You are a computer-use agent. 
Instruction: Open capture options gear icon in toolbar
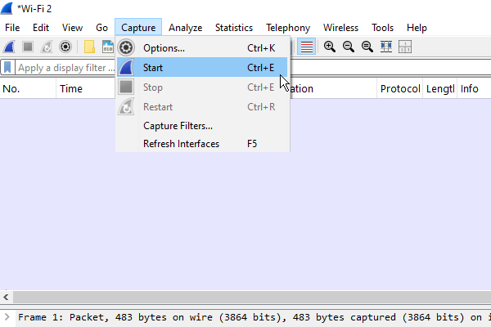coord(65,47)
